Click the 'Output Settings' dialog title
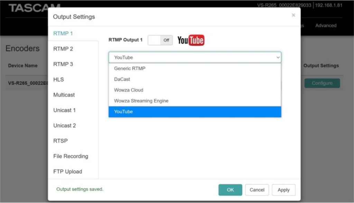 [74, 17]
